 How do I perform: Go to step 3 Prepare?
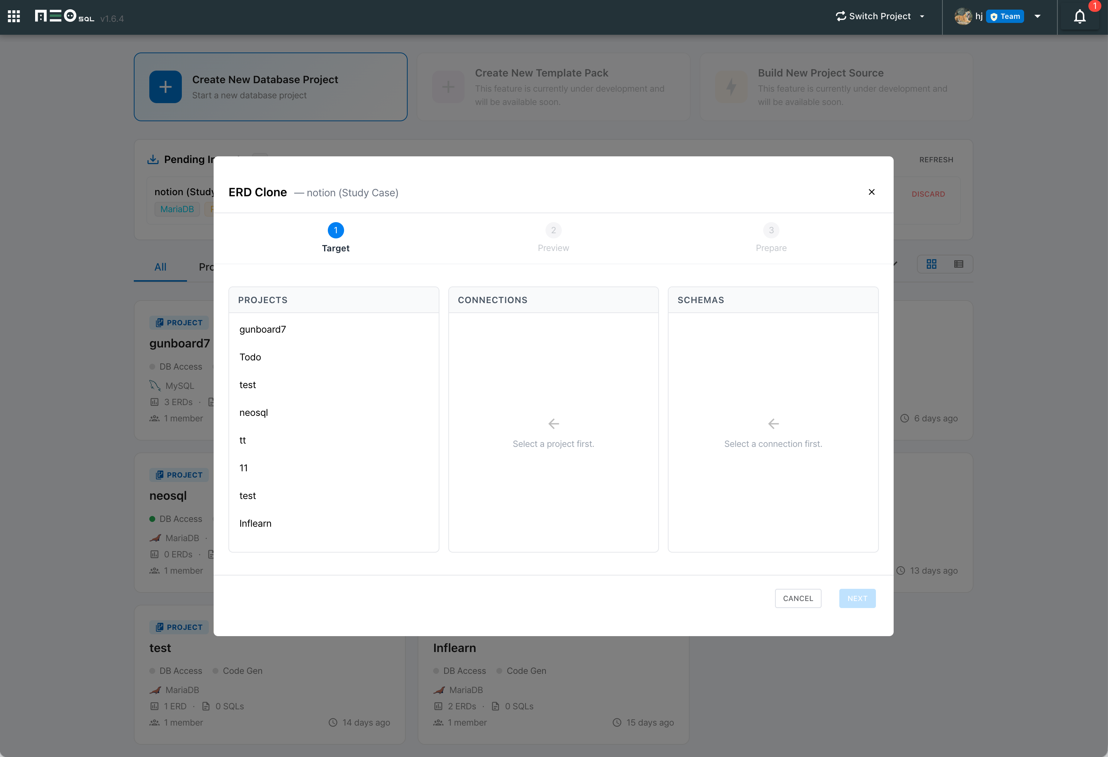pyautogui.click(x=771, y=238)
